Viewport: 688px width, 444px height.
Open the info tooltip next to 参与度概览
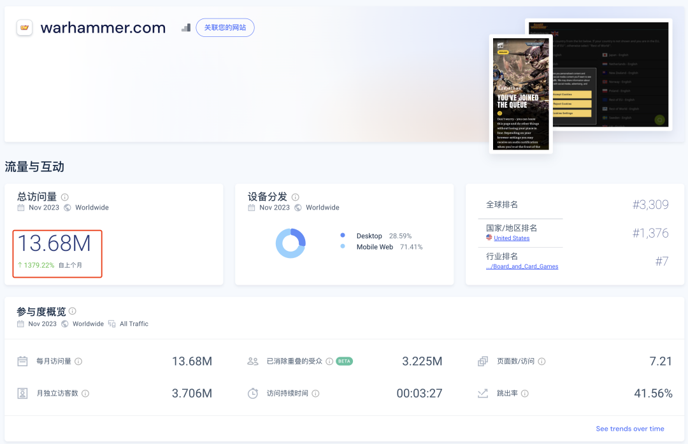pyautogui.click(x=73, y=311)
